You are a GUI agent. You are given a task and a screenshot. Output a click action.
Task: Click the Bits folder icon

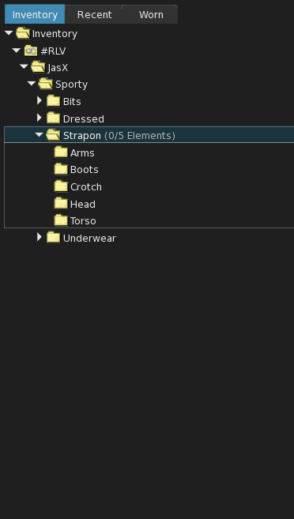tap(53, 101)
